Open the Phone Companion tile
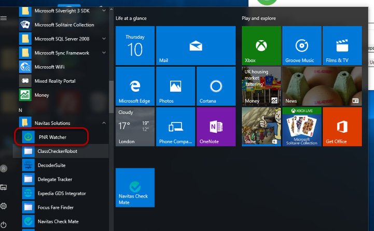Viewport: 374px width, 231px height. pyautogui.click(x=175, y=127)
